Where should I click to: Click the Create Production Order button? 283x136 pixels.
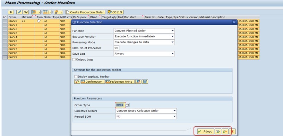tap(85, 12)
